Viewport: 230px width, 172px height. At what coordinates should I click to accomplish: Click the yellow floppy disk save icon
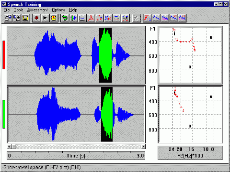point(25,18)
